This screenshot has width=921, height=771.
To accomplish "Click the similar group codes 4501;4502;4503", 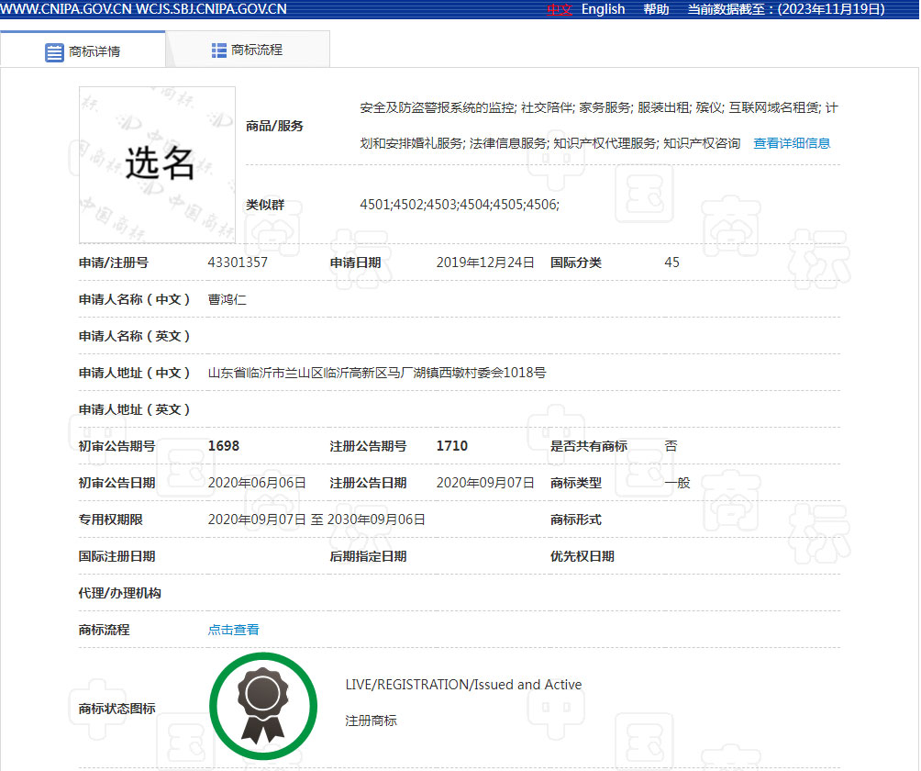I will click(x=460, y=205).
